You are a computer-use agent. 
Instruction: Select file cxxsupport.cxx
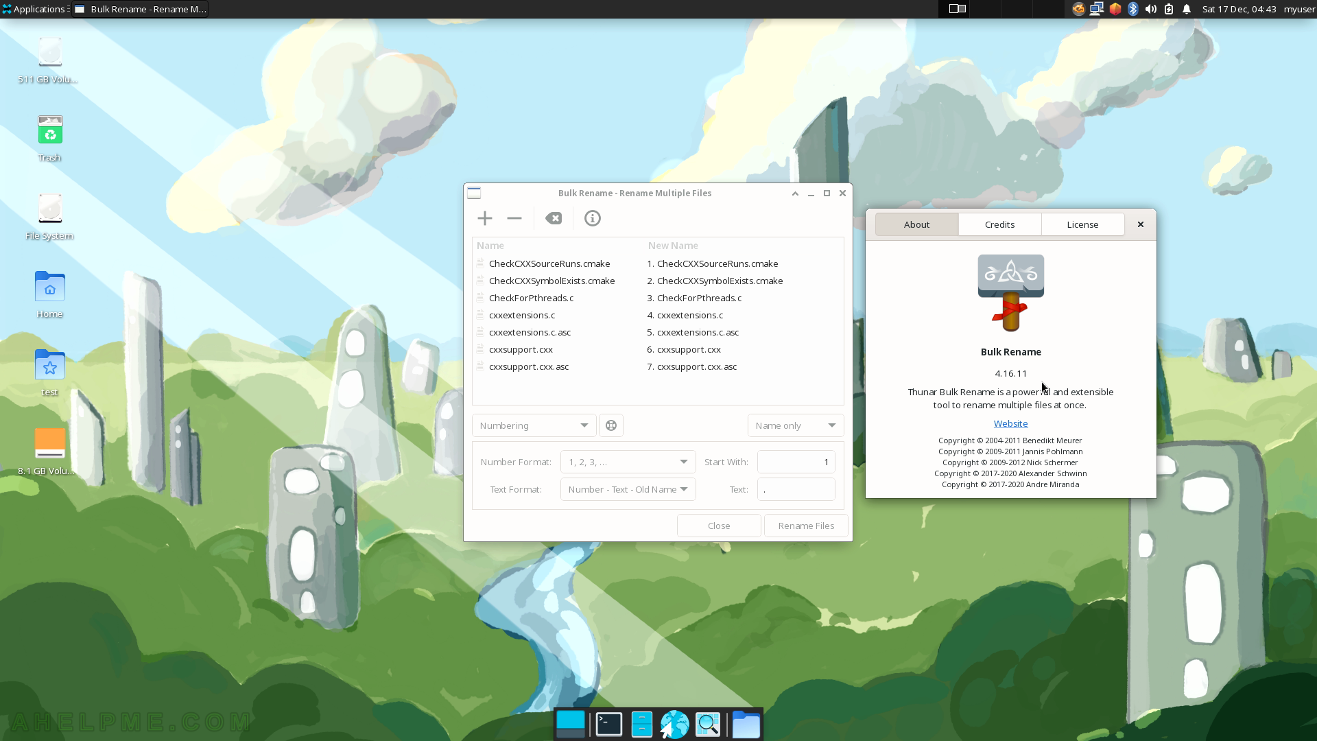[x=521, y=349]
